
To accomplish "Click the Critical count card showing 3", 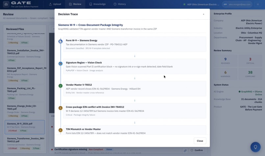I will [x=250, y=61].
